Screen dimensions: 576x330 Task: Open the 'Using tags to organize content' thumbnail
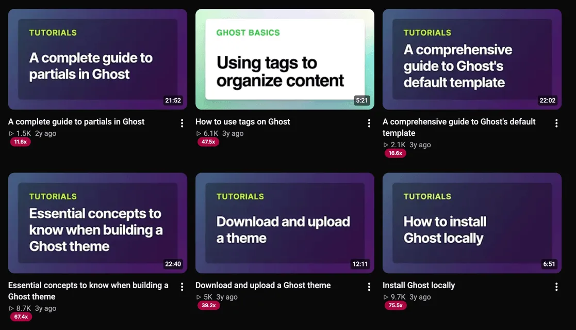click(285, 59)
